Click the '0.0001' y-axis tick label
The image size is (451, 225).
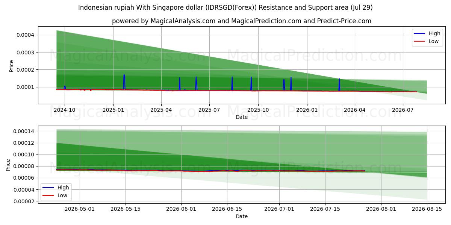(26, 87)
